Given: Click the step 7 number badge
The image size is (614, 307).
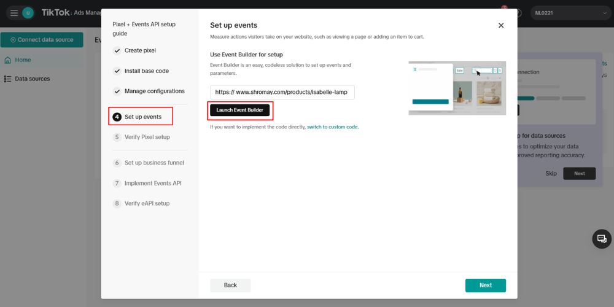Looking at the screenshot, I should [117, 183].
